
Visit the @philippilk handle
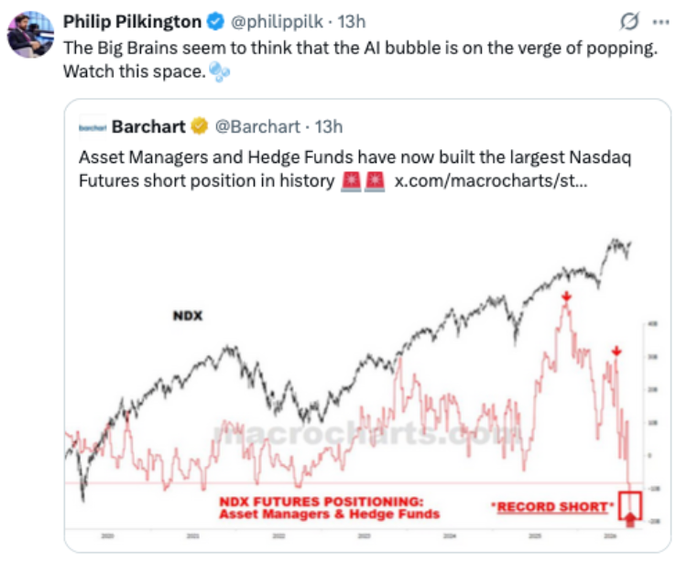(277, 21)
